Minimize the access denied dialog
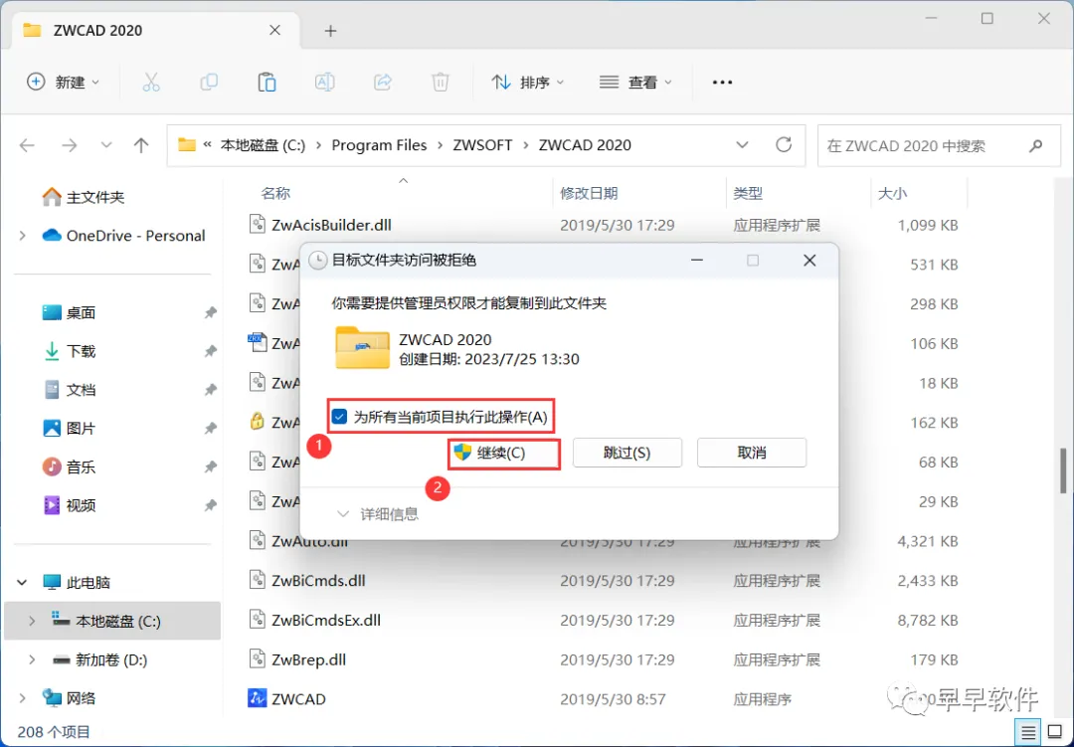Image resolution: width=1074 pixels, height=747 pixels. [696, 261]
